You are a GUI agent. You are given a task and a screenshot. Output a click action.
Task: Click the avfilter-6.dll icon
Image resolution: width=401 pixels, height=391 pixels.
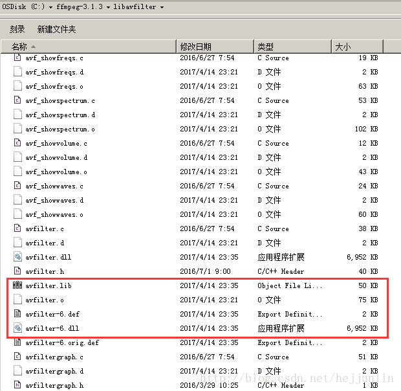tap(17, 328)
